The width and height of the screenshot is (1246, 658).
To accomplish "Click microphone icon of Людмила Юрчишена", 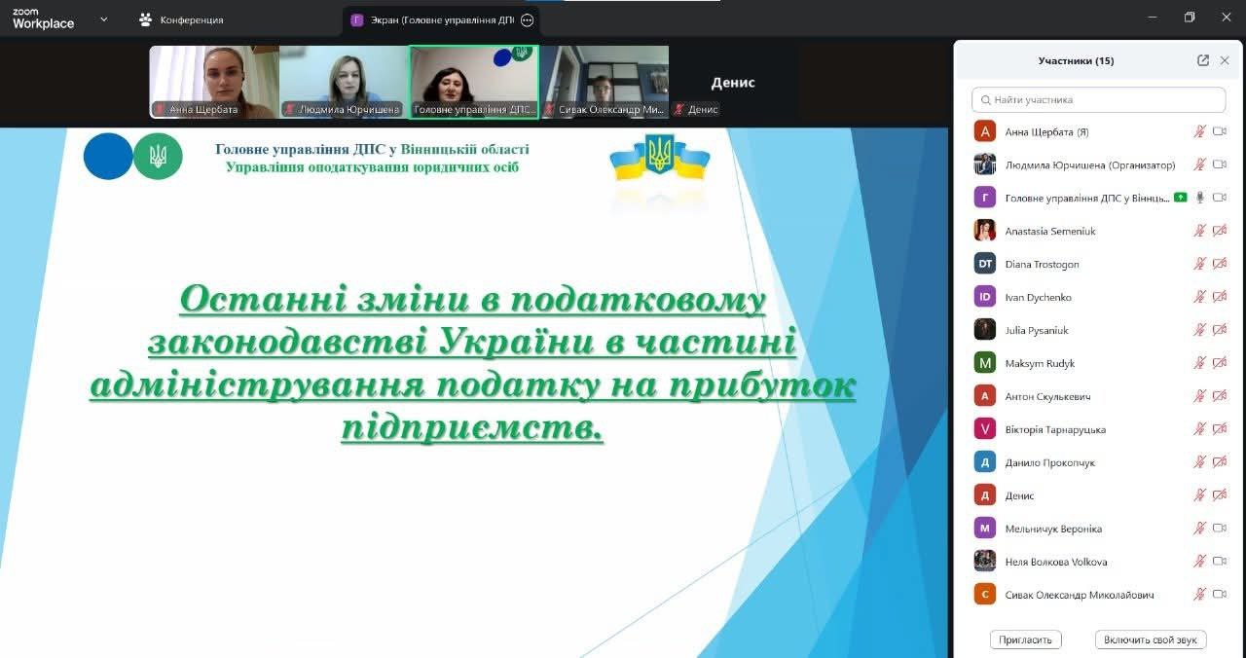I will (1199, 164).
